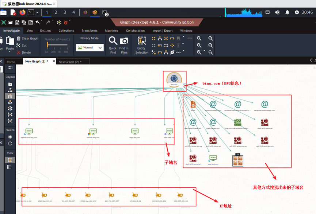
Task: Expand top selection tools row arrow
Action: point(183,36)
